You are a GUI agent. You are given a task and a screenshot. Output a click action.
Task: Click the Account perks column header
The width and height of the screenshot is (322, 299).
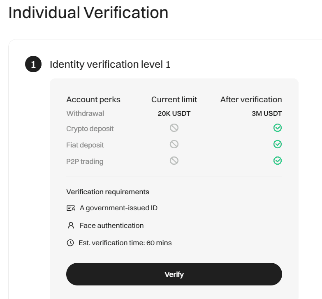93,99
